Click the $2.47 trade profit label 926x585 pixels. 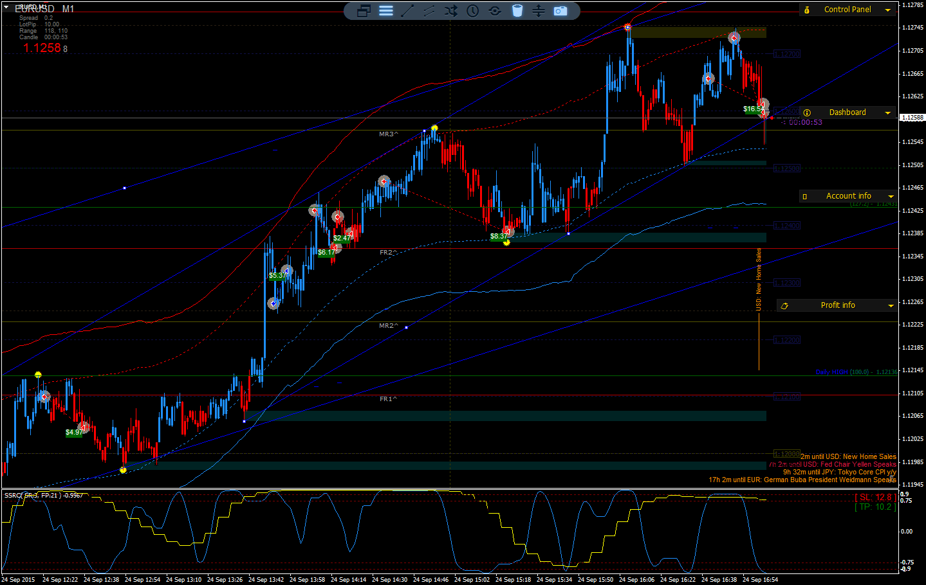342,239
